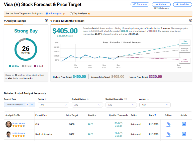Click the 32,700 Followers count
Image resolution: width=195 pixels, height=141 pixels.
(x=161, y=8)
